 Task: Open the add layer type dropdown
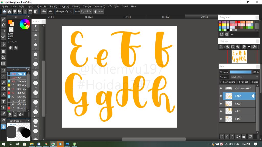click(238, 137)
